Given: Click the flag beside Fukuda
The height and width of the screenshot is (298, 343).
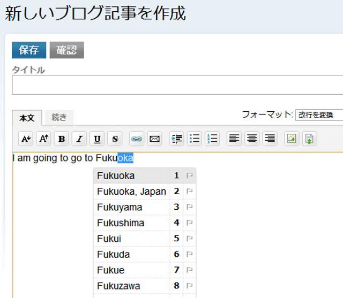Looking at the screenshot, I should [189, 254].
